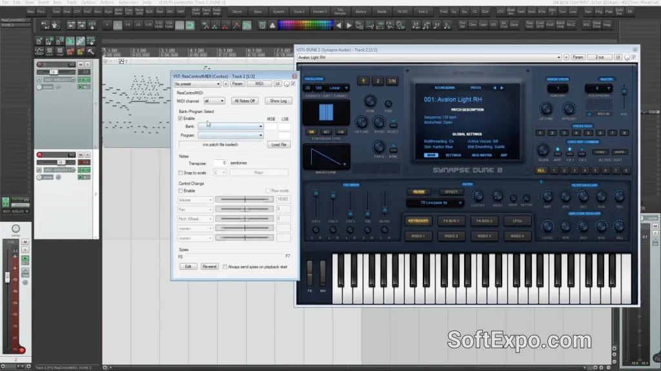Click the Cutoff filter knob
The height and width of the screenshot is (371, 661).
478,196
